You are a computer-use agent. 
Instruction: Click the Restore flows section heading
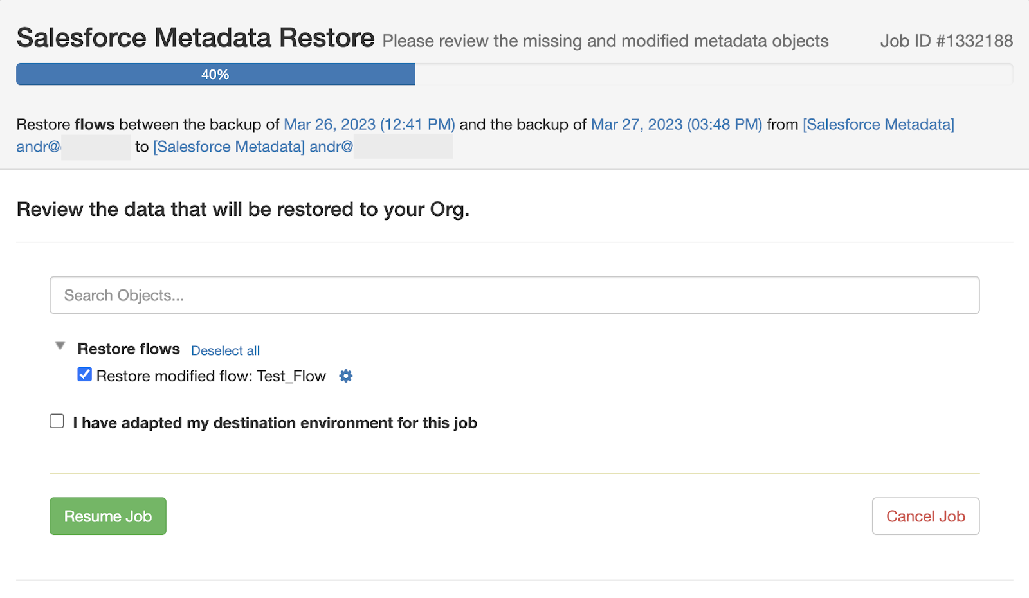[x=129, y=349]
